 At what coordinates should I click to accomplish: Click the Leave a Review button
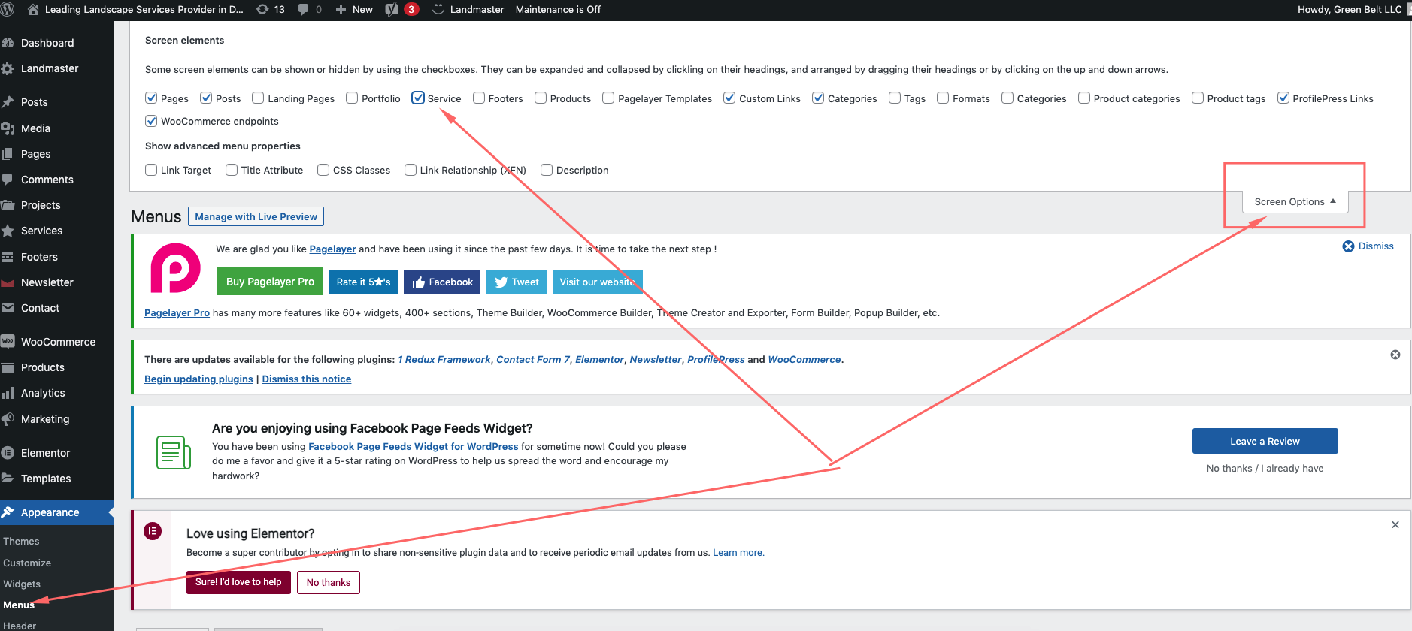click(1265, 441)
